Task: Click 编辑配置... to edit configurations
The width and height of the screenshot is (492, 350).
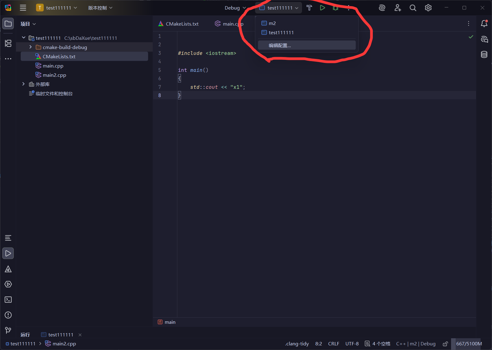Action: [280, 45]
